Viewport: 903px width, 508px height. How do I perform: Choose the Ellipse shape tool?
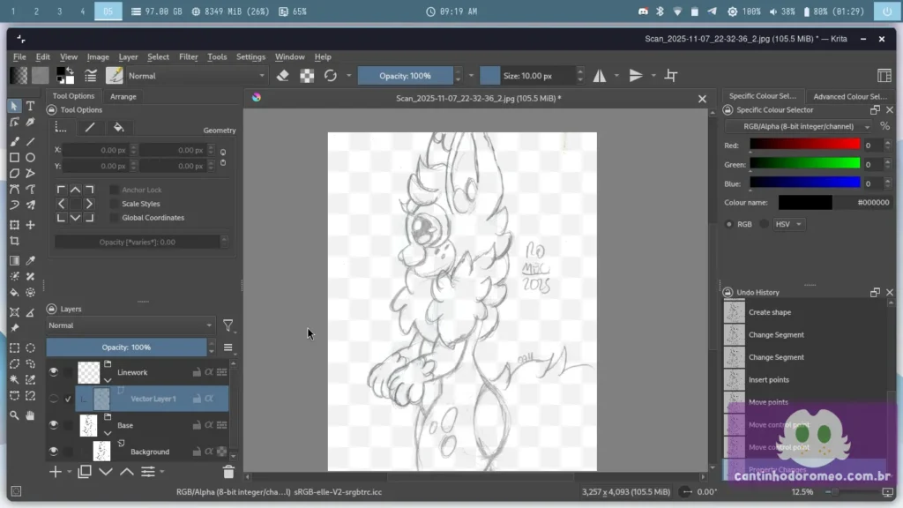click(30, 158)
